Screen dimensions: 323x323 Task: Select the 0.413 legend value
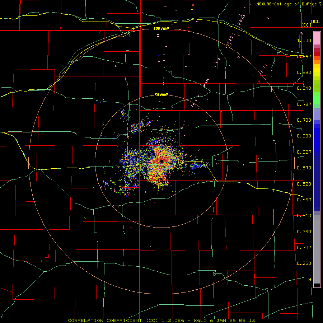click(x=304, y=216)
